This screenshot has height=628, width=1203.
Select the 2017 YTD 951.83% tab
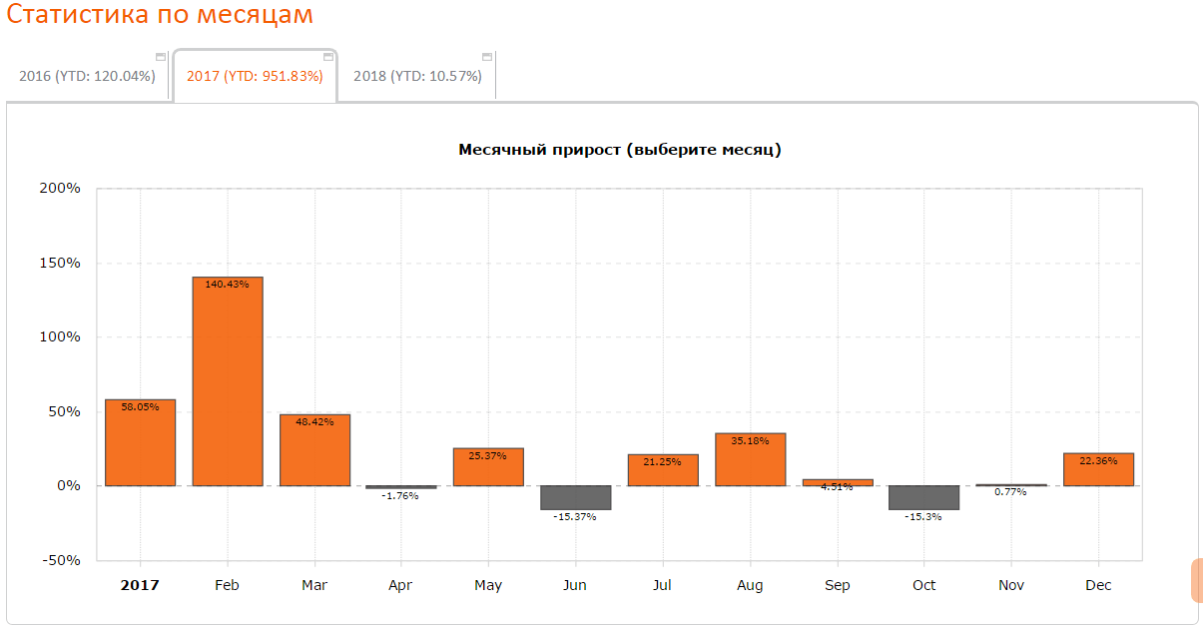[x=255, y=77]
